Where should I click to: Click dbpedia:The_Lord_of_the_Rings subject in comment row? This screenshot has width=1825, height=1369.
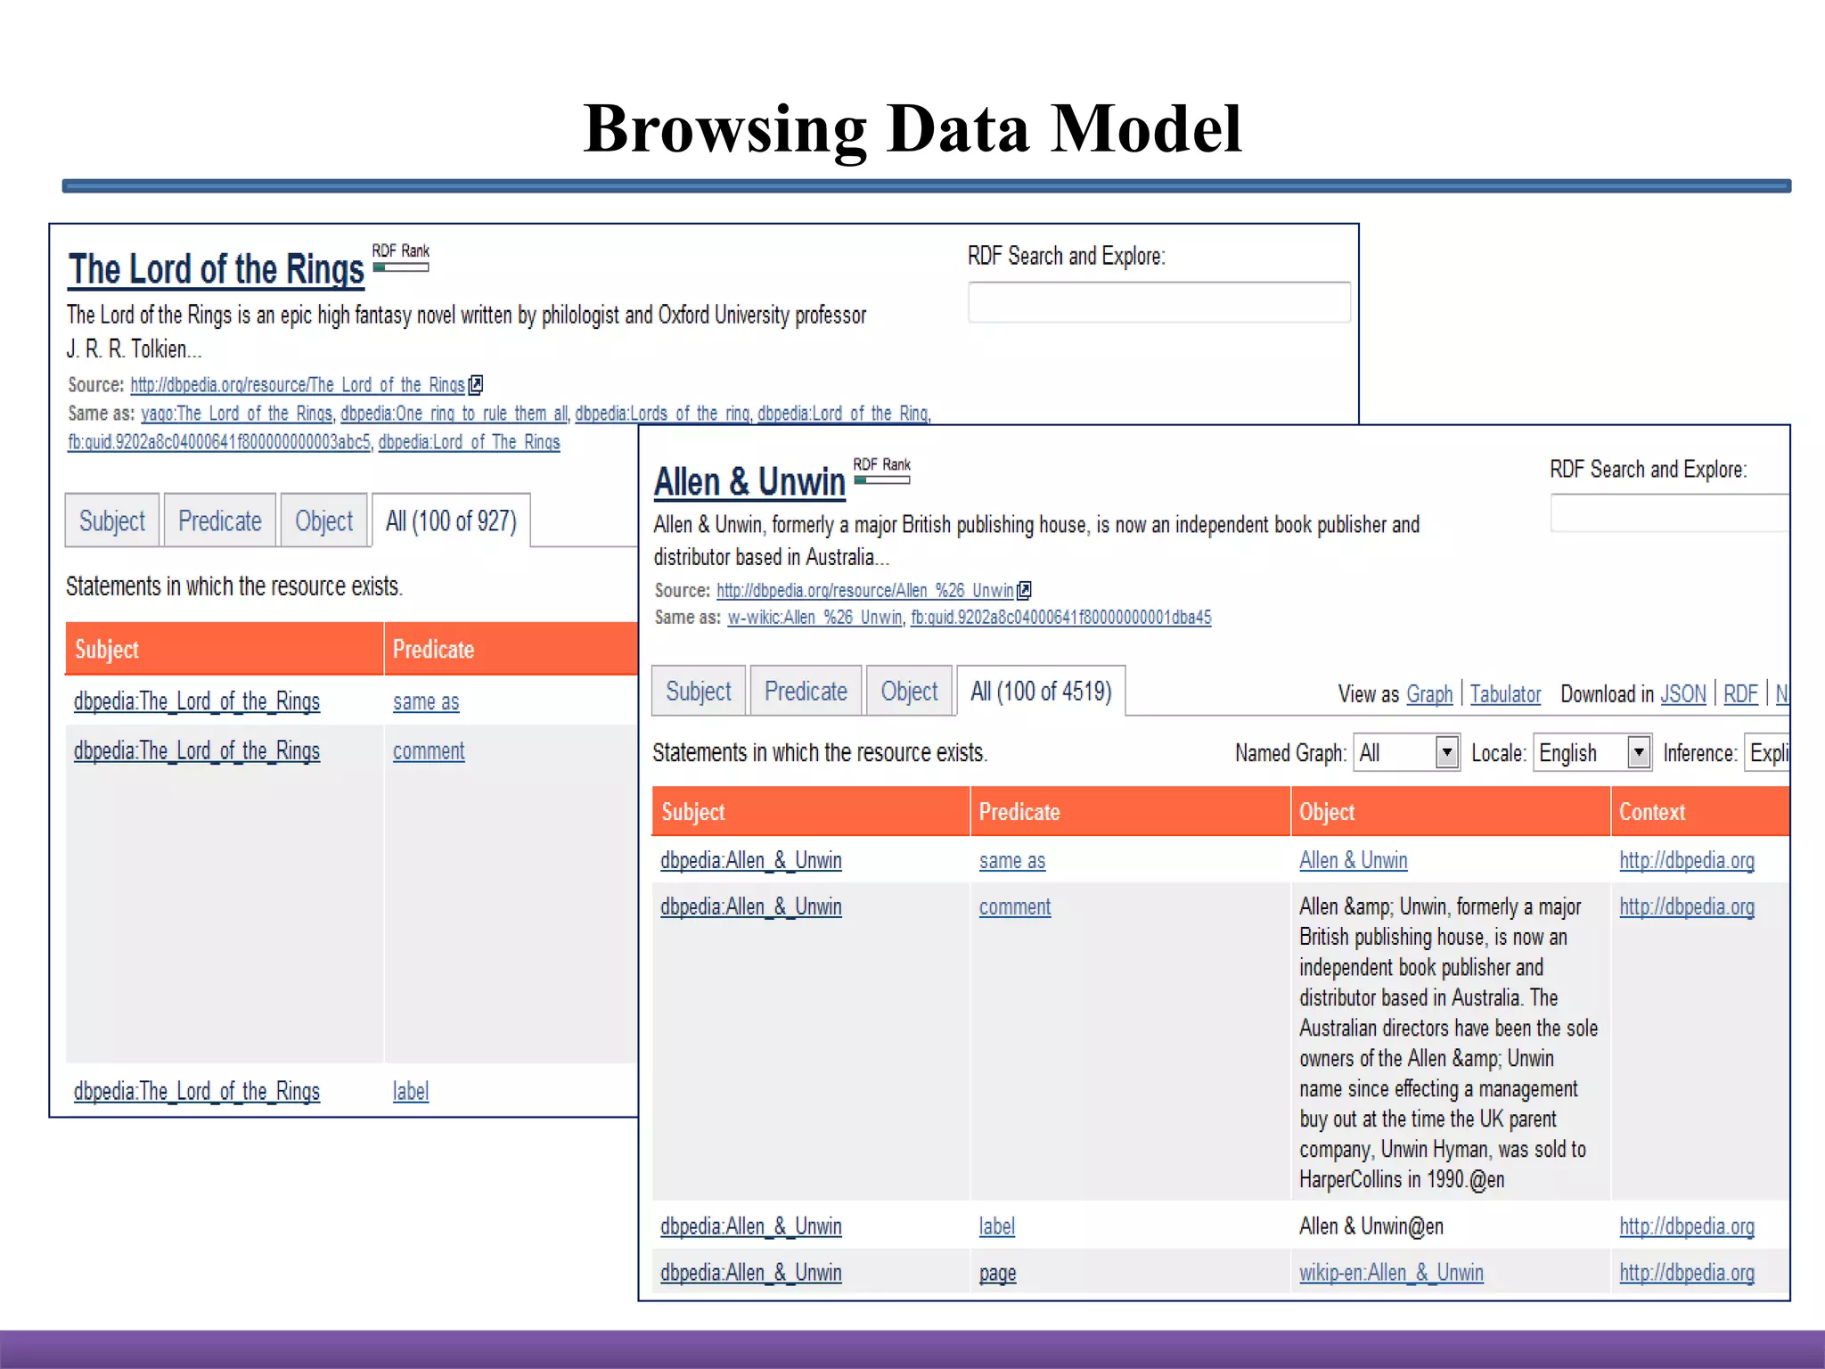click(197, 751)
